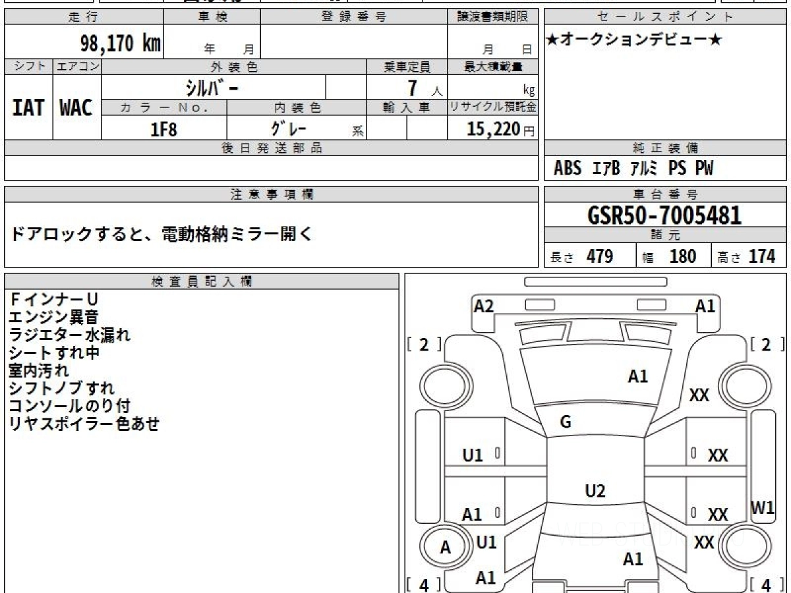
Task: Click the 7 人 seating capacity value
Action: pyautogui.click(x=425, y=88)
